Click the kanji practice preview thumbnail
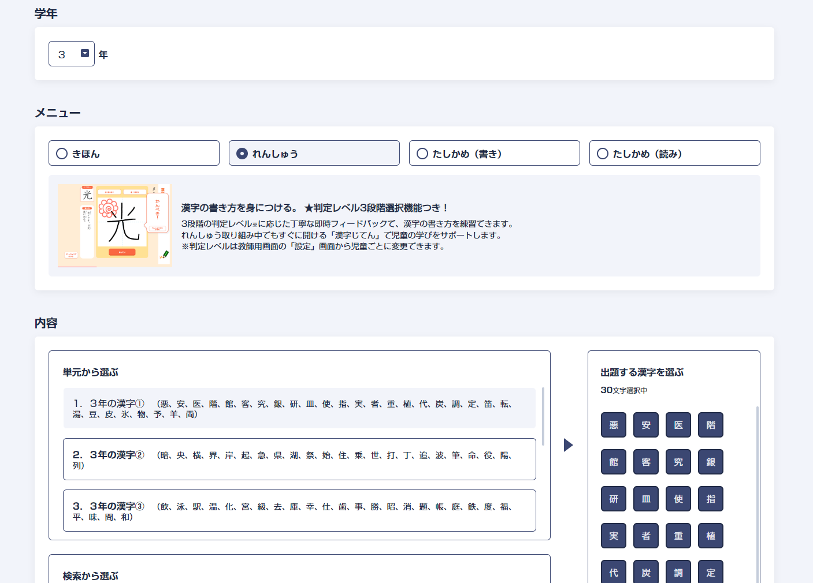813x583 pixels. coord(114,226)
